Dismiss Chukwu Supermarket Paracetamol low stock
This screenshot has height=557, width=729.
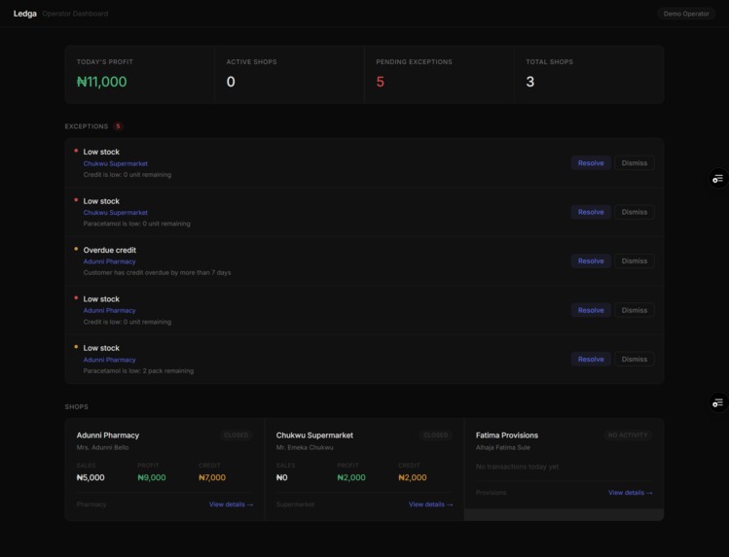(x=635, y=212)
